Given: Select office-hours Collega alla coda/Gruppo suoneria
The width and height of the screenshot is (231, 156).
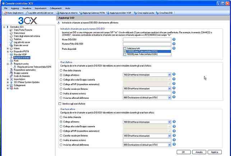Looking at the screenshot, I should pos(61,80).
